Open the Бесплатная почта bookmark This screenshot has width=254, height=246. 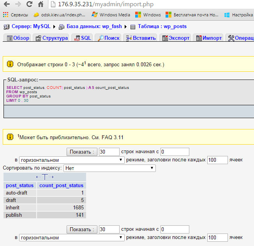(x=192, y=15)
